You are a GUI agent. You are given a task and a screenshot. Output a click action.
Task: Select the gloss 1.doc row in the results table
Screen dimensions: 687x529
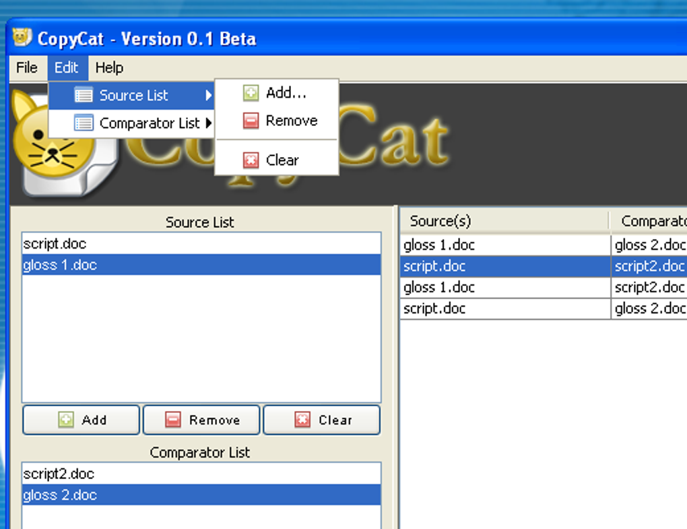point(438,245)
